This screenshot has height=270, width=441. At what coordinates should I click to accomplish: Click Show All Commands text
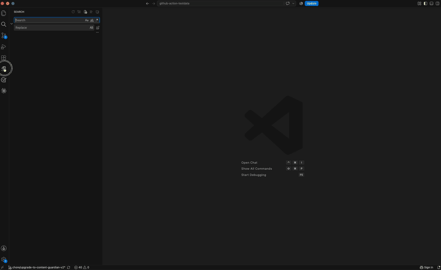click(257, 169)
